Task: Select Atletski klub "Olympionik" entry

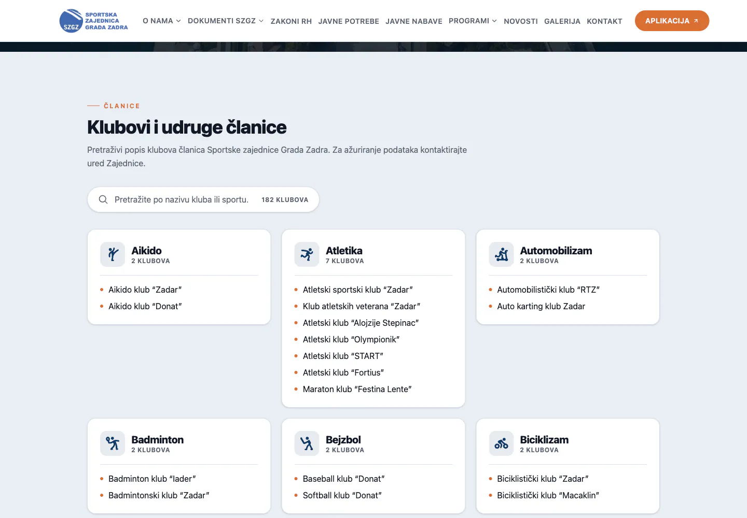Action: tap(351, 339)
